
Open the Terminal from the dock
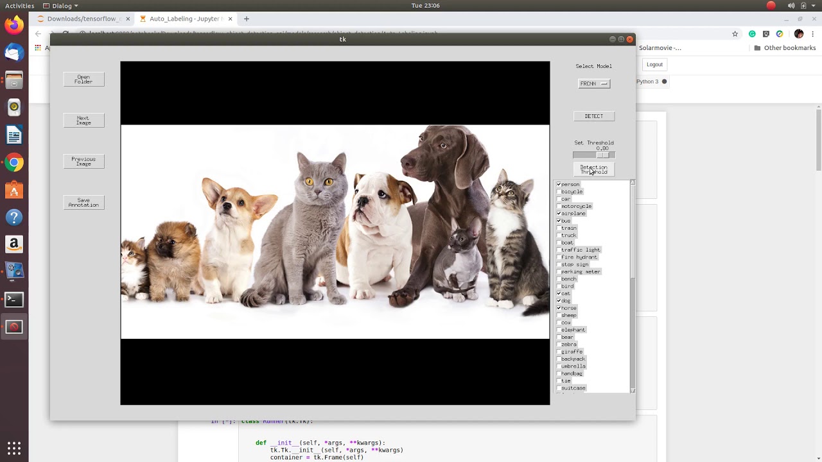pos(14,299)
